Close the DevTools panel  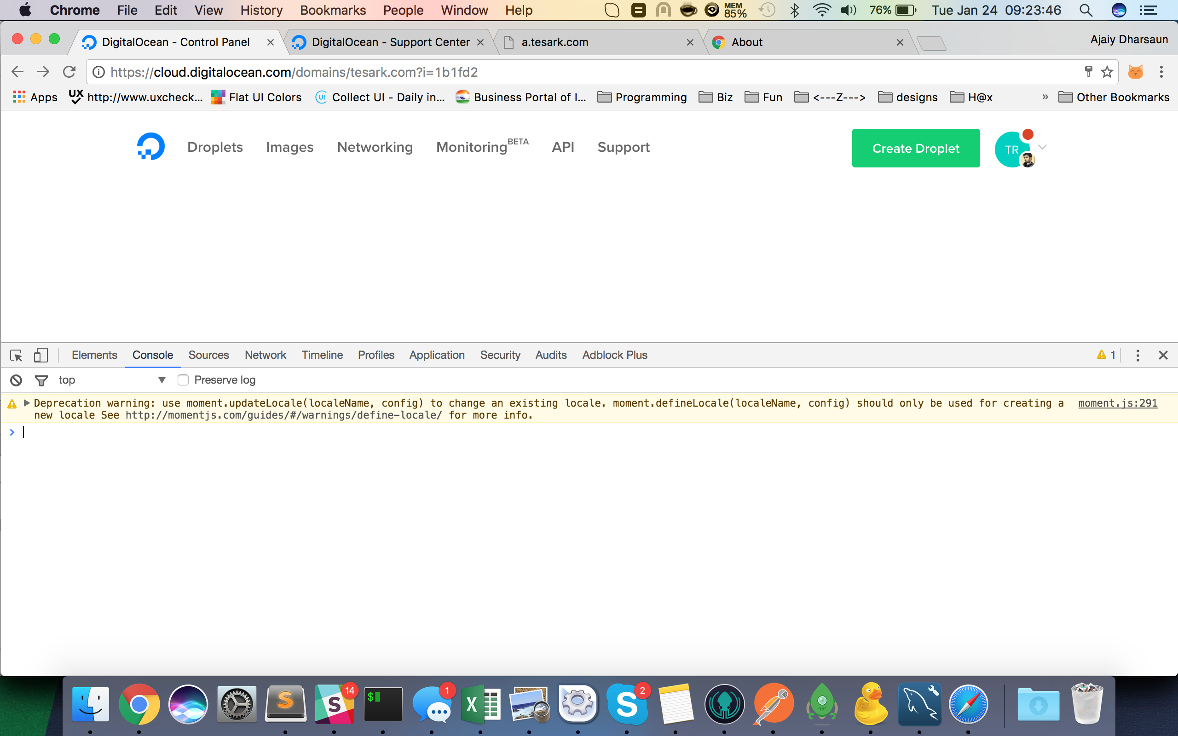(1163, 355)
